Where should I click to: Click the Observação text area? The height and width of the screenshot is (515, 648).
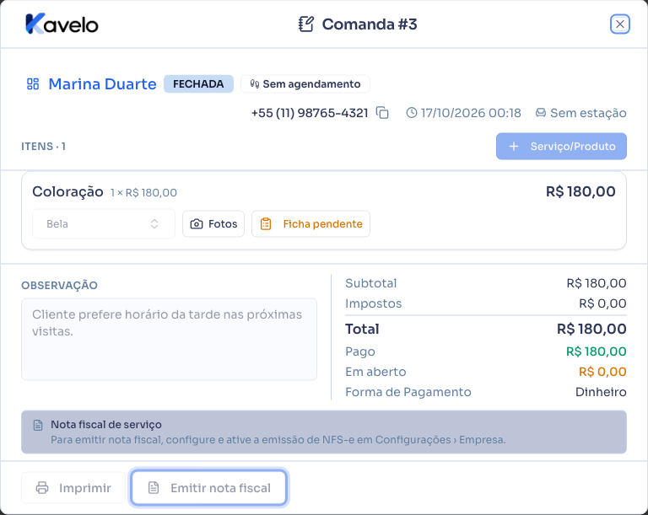pyautogui.click(x=169, y=339)
